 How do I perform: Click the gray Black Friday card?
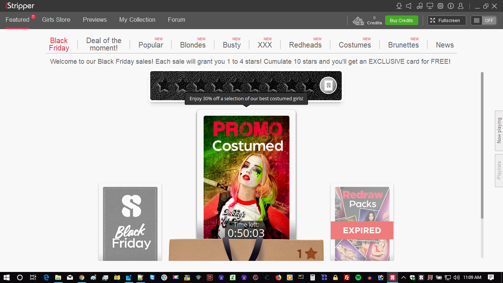click(130, 223)
